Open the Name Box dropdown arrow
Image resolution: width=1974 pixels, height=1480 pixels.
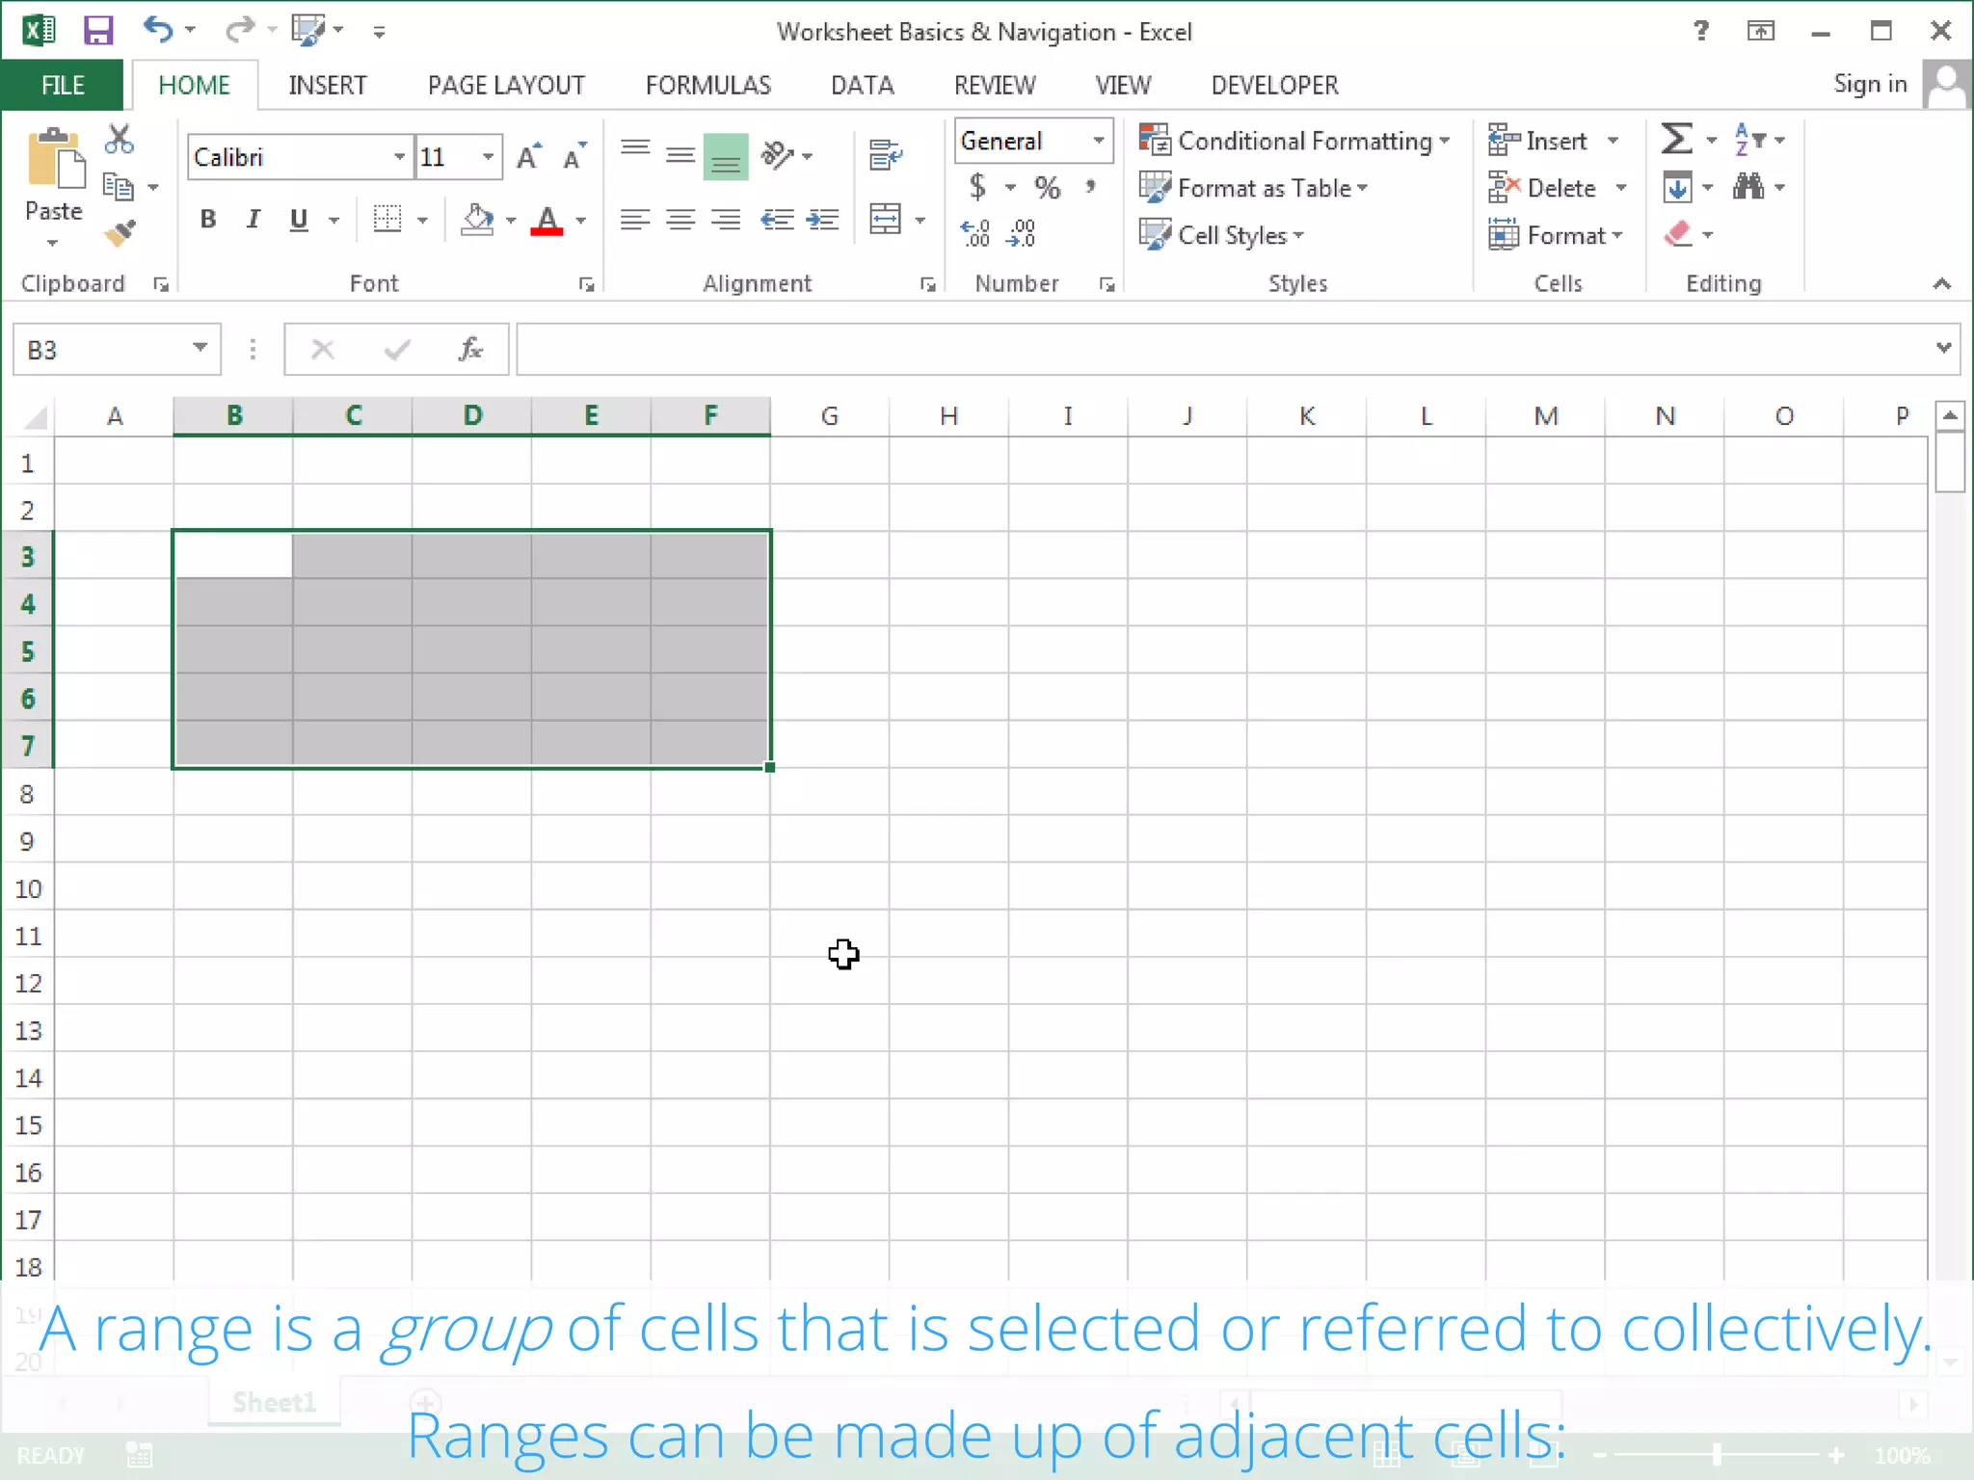coord(200,348)
